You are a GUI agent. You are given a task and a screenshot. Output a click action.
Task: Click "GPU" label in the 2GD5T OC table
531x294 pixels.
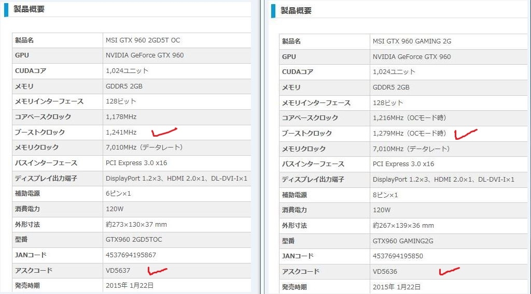(x=22, y=55)
